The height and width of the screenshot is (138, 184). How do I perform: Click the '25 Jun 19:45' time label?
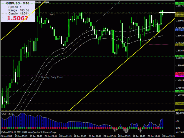[21, 136]
